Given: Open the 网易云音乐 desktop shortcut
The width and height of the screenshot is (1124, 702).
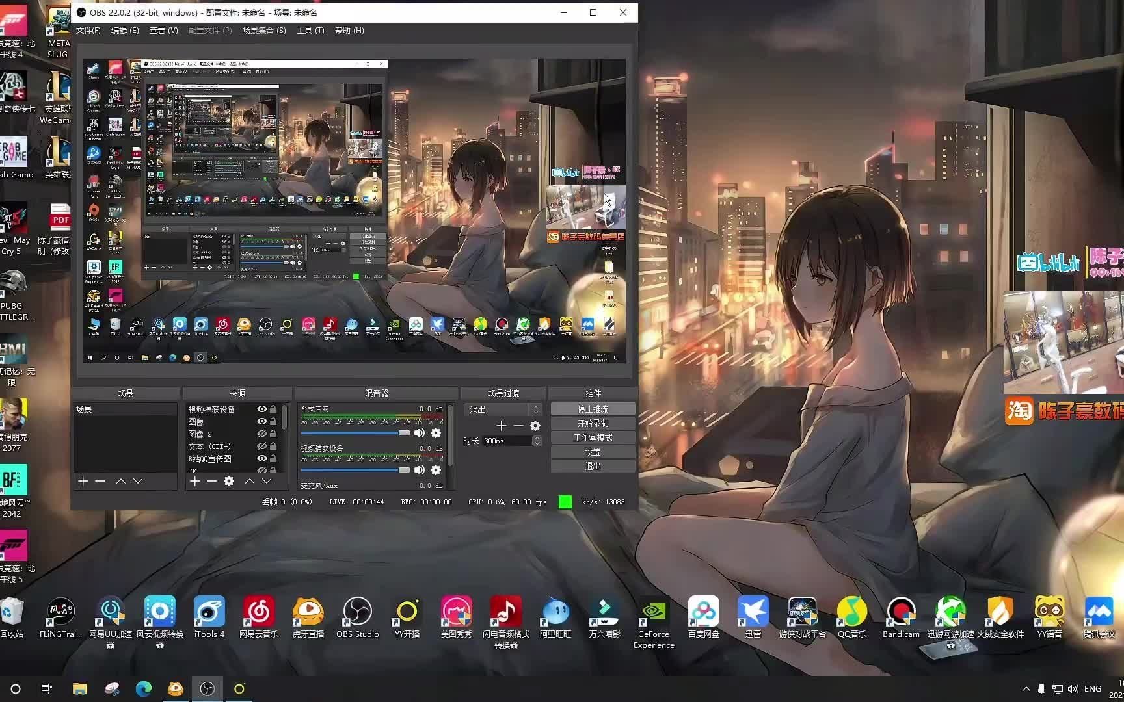Looking at the screenshot, I should [258, 617].
